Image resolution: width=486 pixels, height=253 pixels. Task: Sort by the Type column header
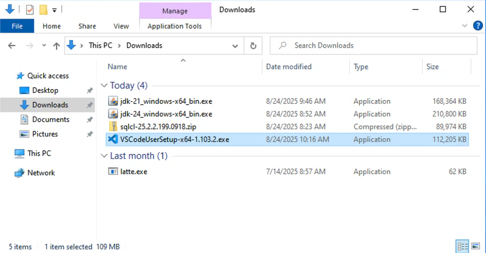point(361,67)
